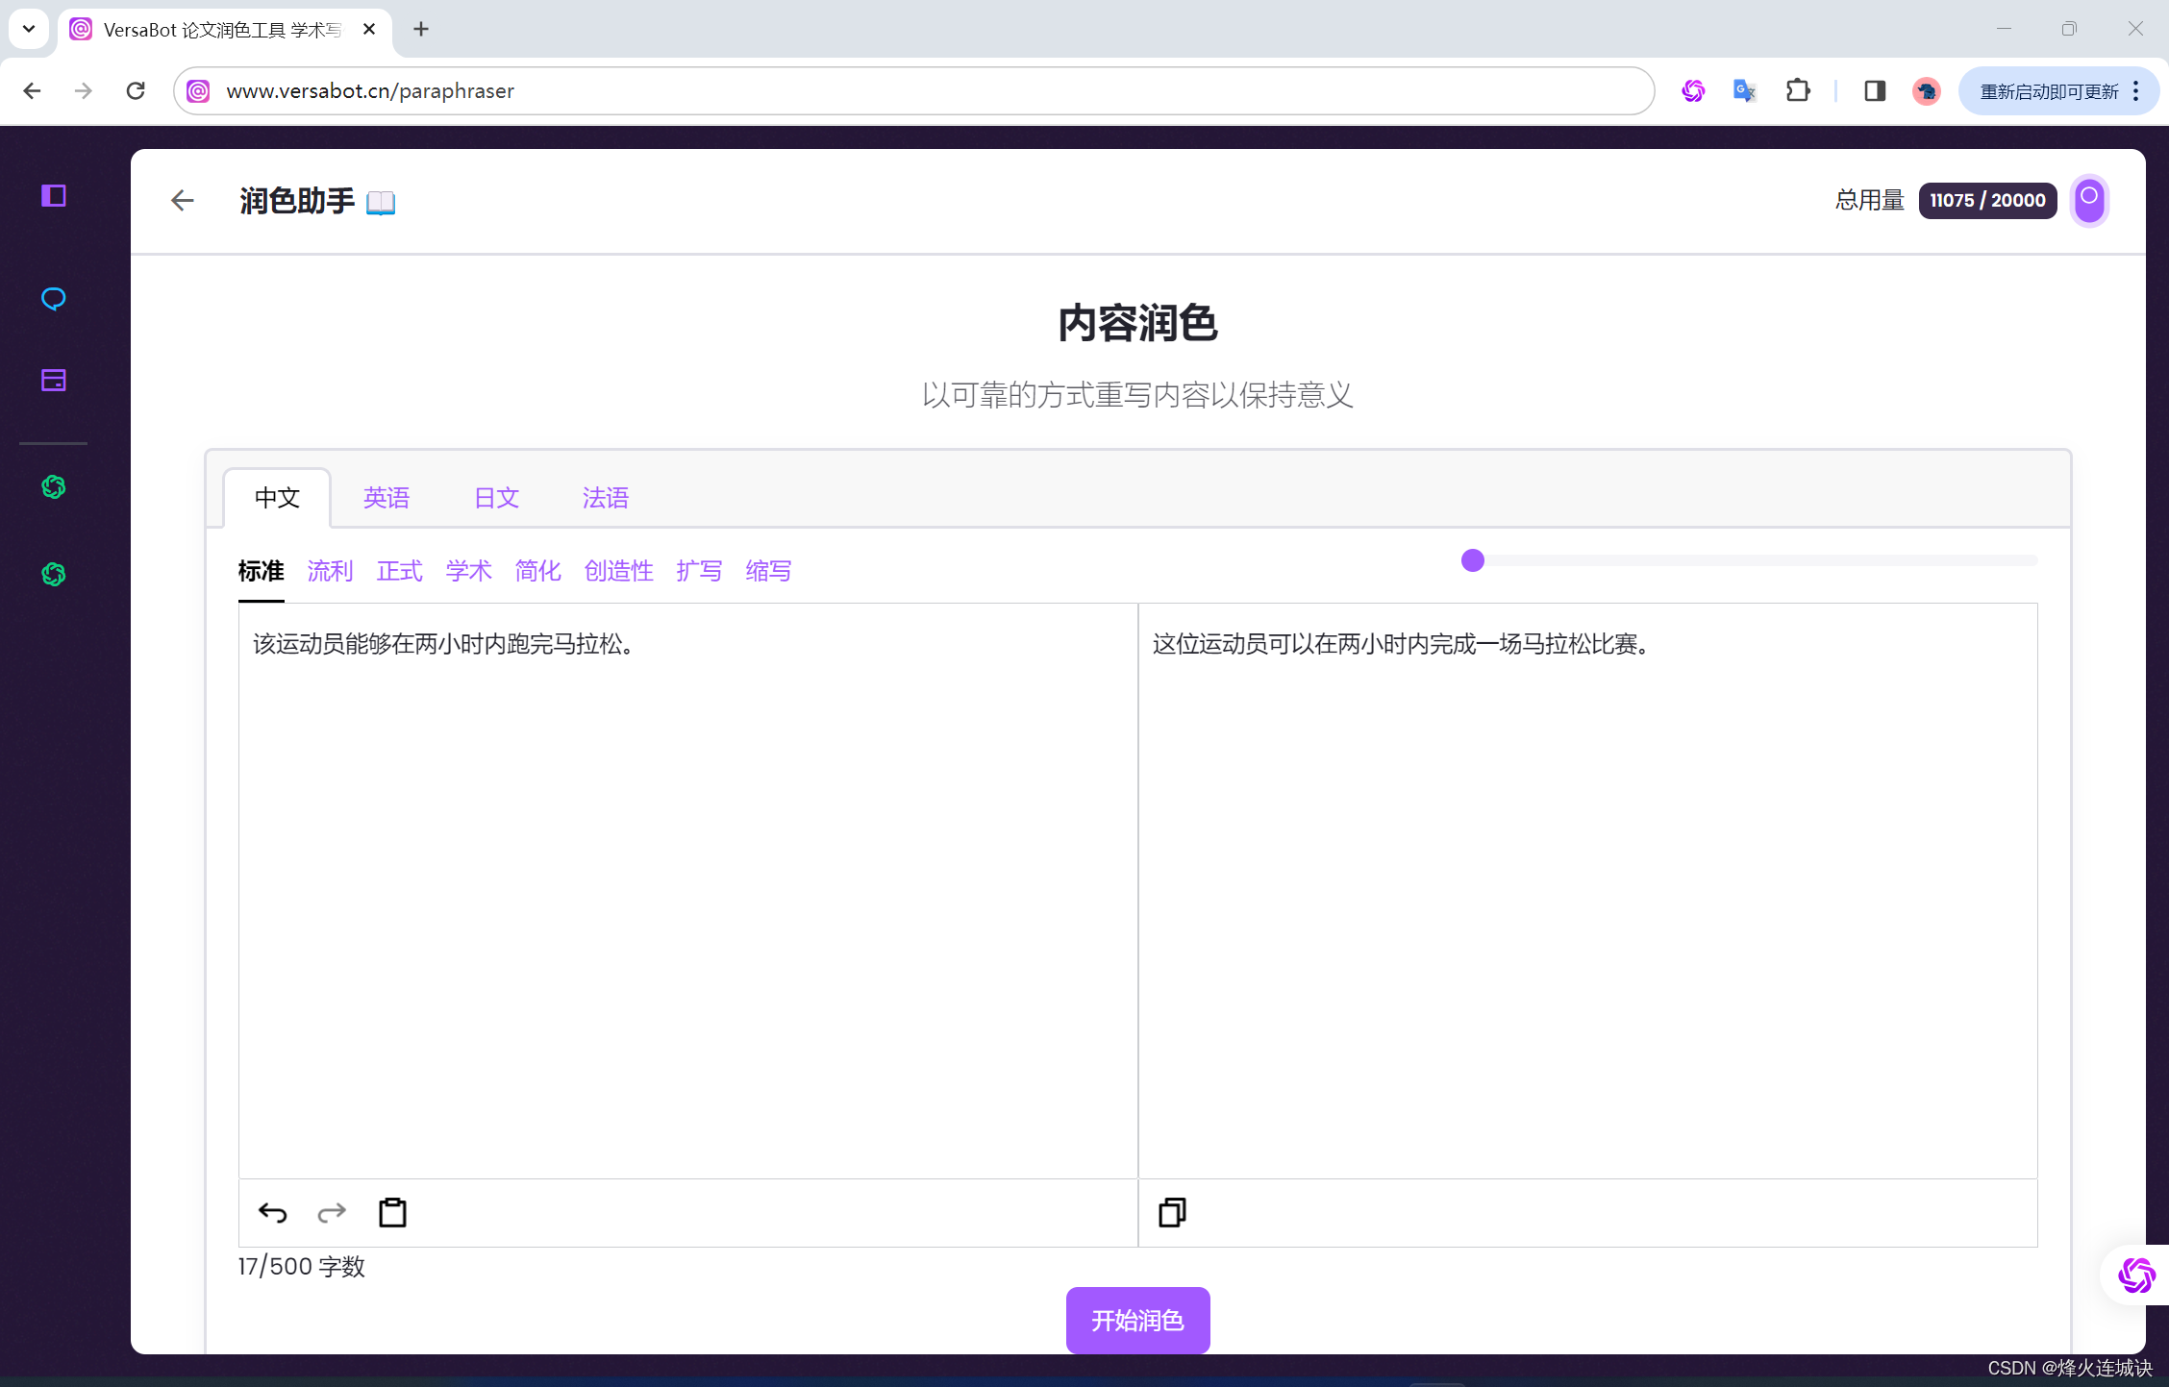This screenshot has height=1387, width=2169.
Task: Click the undo arrow below the input box
Action: click(x=273, y=1212)
